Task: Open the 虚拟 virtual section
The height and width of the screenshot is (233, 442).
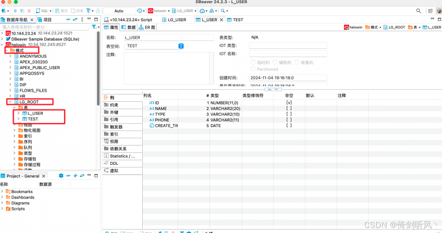Action: coord(122,171)
